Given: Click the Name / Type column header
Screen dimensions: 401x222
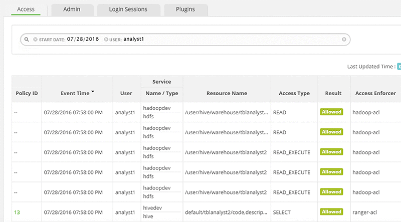Looking at the screenshot, I should click(x=162, y=93).
